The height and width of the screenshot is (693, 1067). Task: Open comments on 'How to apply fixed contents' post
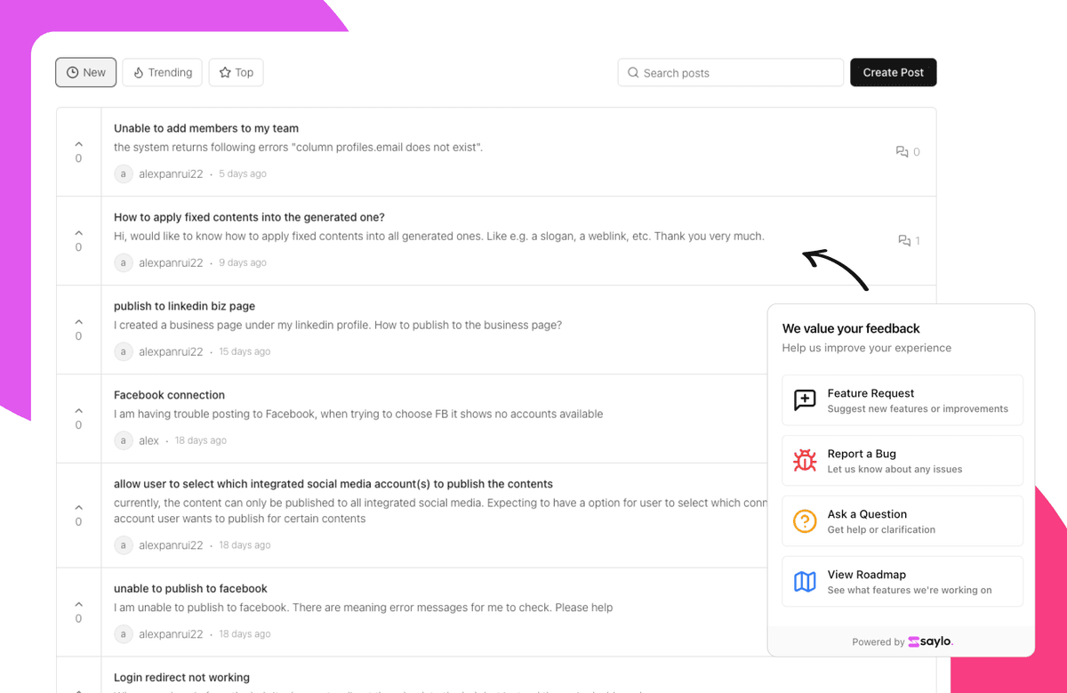click(903, 240)
